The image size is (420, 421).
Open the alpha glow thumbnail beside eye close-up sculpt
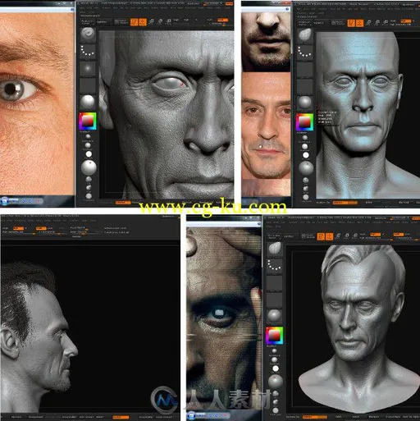pyautogui.click(x=88, y=68)
